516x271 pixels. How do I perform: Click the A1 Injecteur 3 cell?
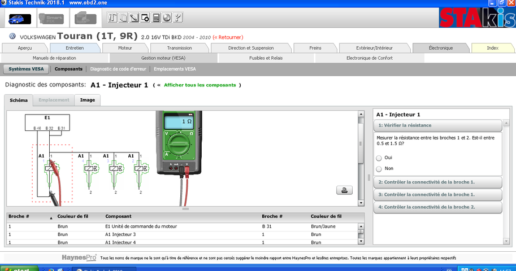point(120,234)
